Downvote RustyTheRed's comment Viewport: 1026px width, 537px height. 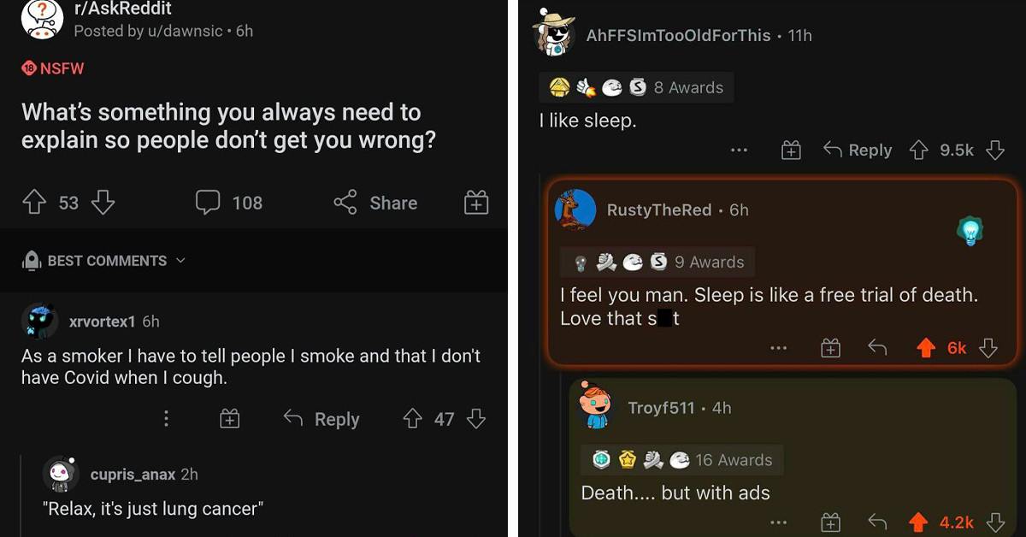pos(989,347)
